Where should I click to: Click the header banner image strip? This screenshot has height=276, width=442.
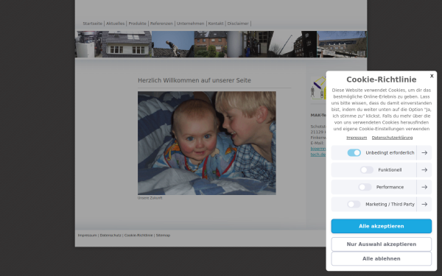(221, 44)
